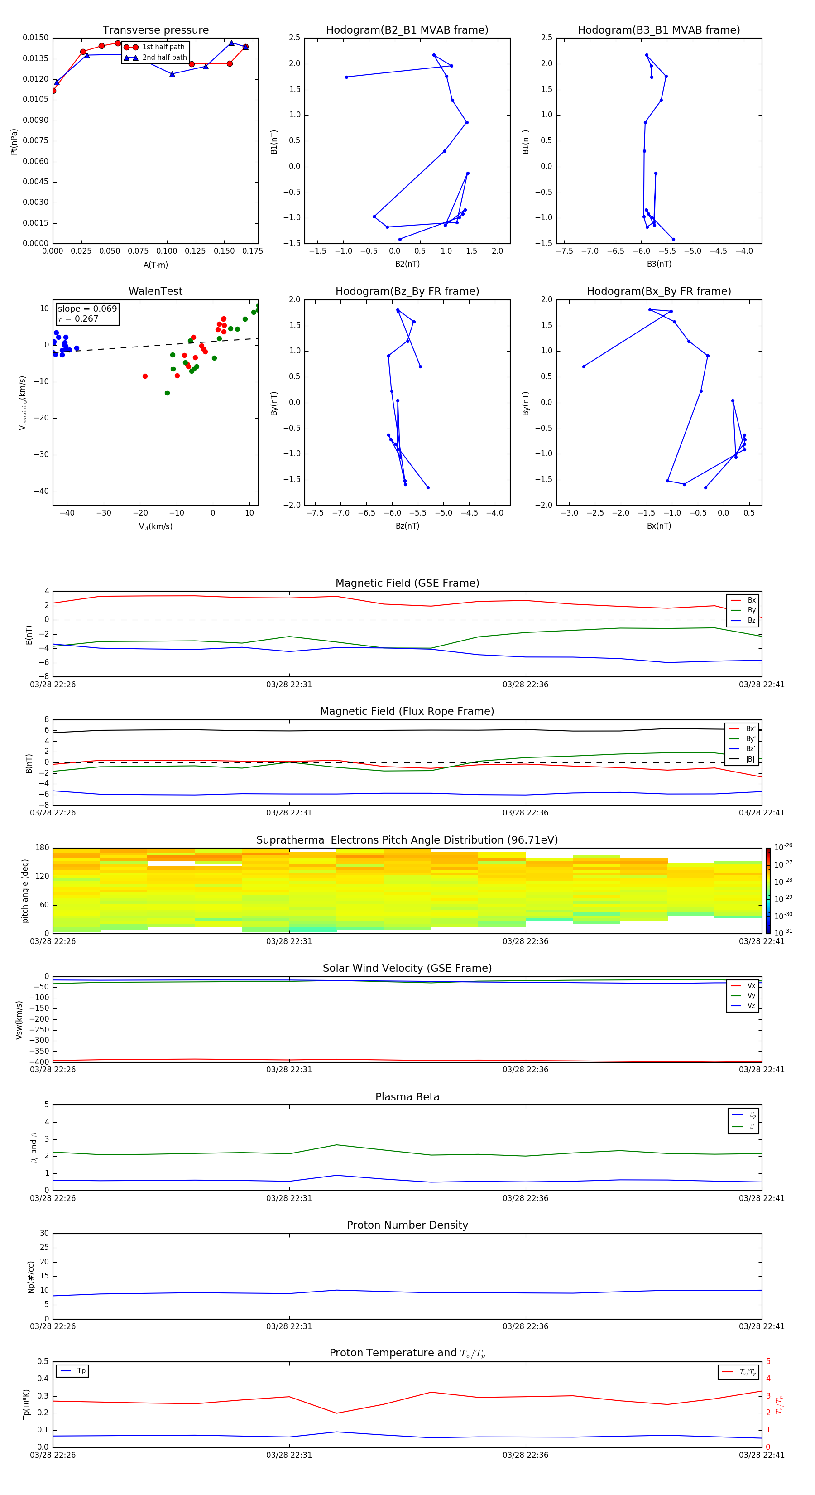Click the 'Proton Number Density' title
The width and height of the screenshot is (815, 1495).
(x=407, y=1225)
